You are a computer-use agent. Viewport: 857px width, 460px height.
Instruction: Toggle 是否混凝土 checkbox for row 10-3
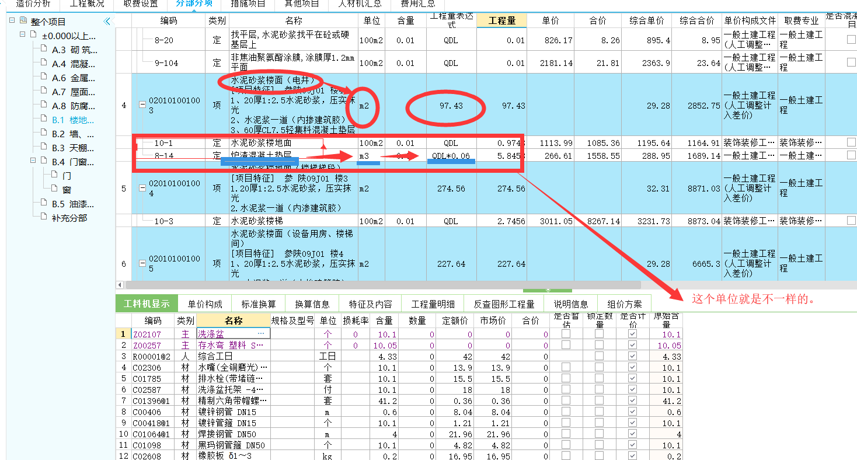click(851, 221)
